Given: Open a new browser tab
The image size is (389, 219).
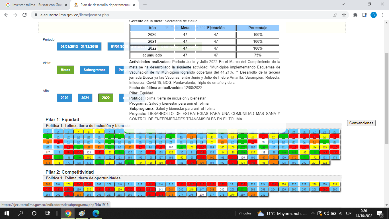Looking at the screenshot, I should click(145, 5).
